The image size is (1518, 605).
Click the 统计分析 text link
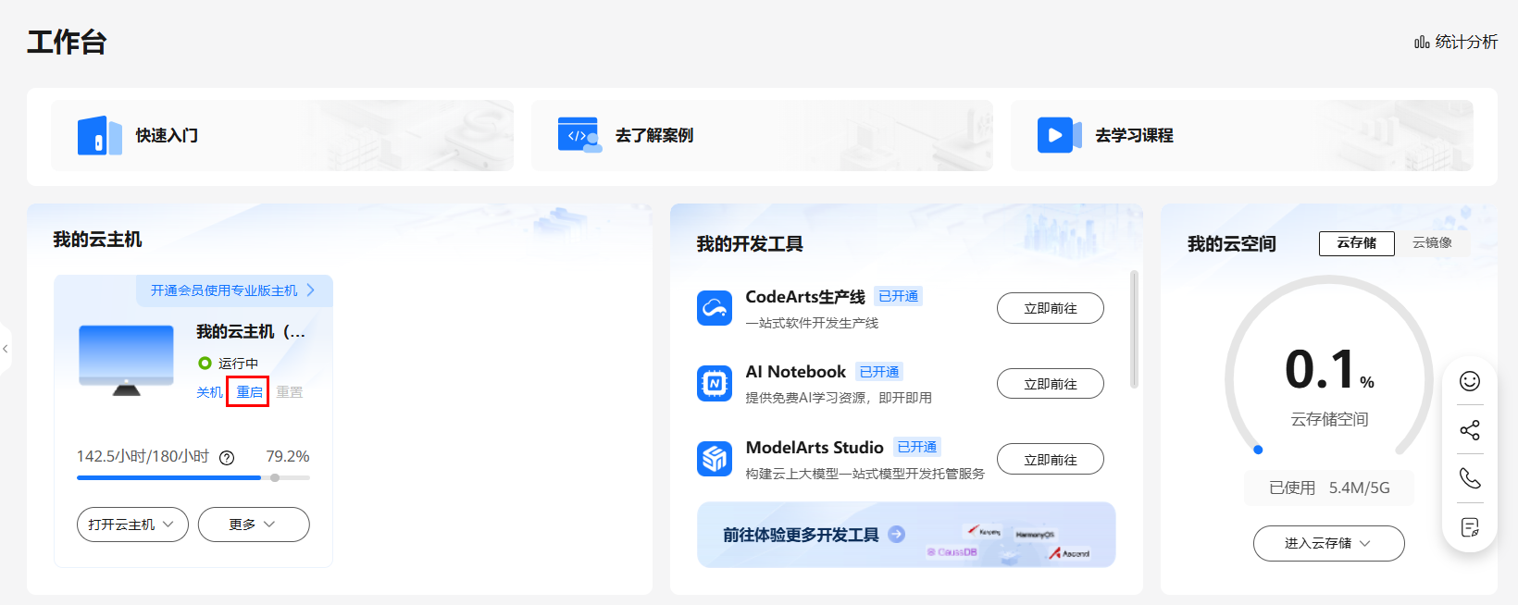point(1466,43)
